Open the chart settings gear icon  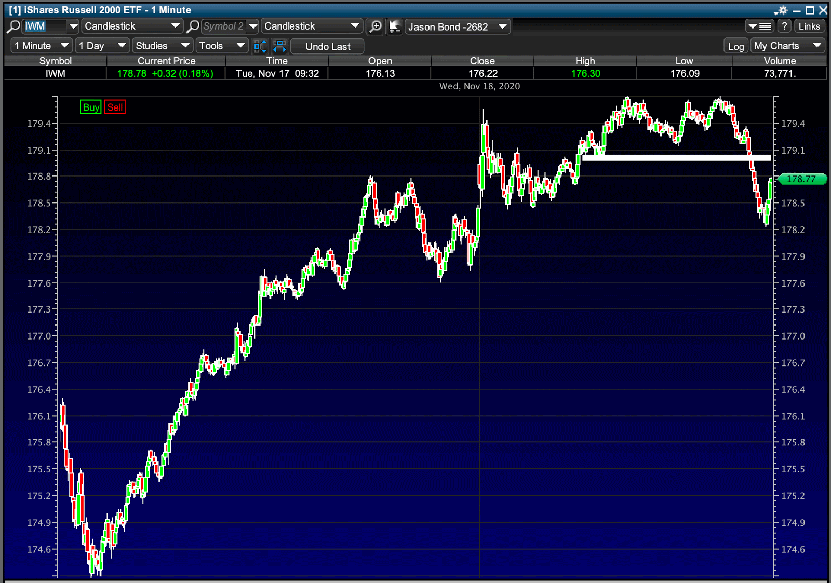pos(782,10)
